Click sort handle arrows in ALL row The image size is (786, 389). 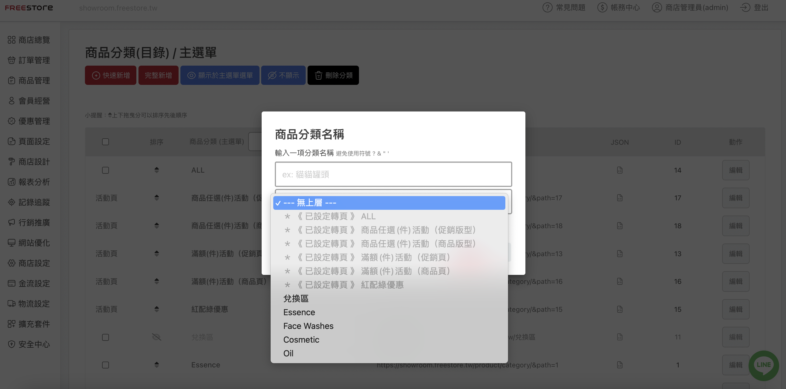[156, 170]
